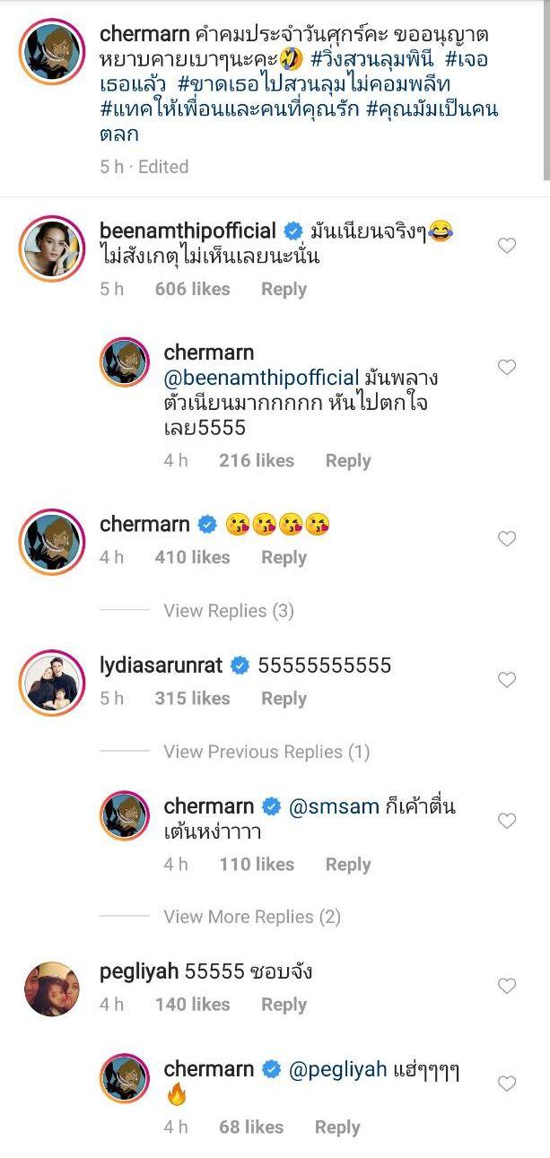Viewport: 550px width, 1158px height.
Task: Open pegliyah's profile avatar
Action: (52, 988)
